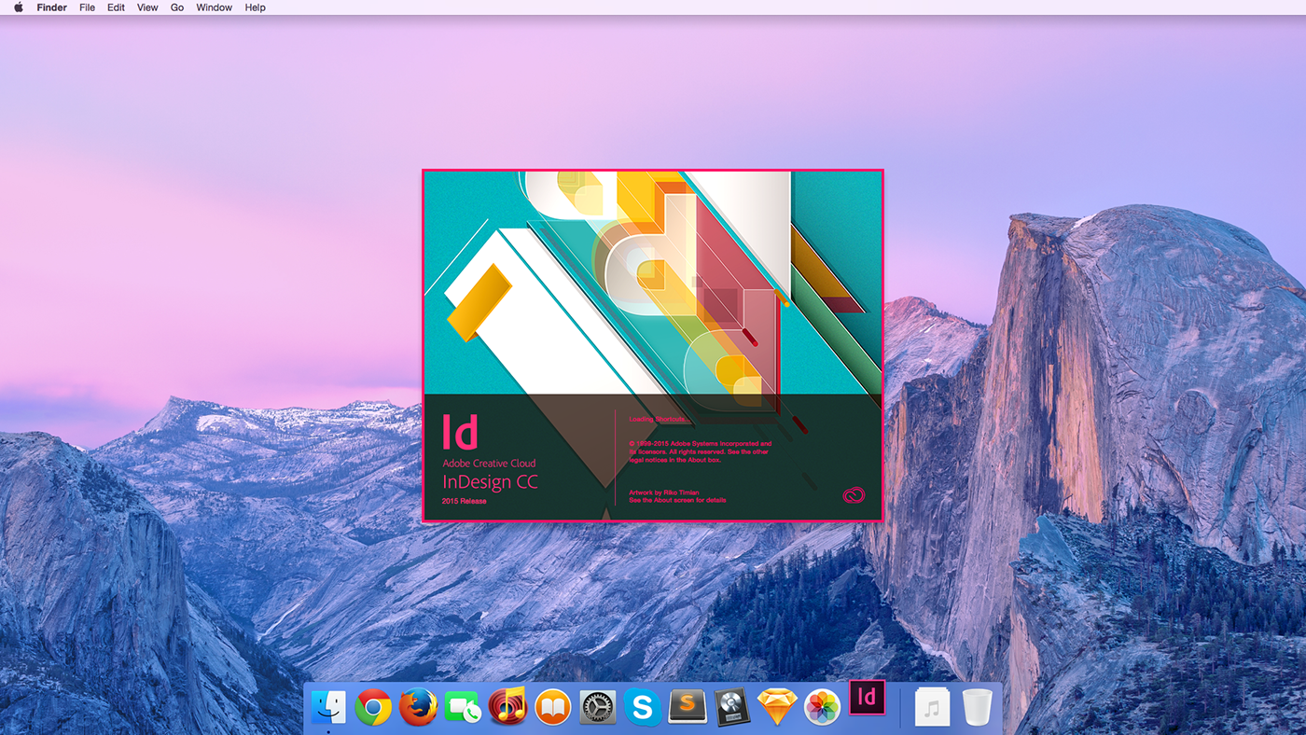Click the 'See the About screen for details' text
This screenshot has height=735, width=1306.
tap(677, 500)
